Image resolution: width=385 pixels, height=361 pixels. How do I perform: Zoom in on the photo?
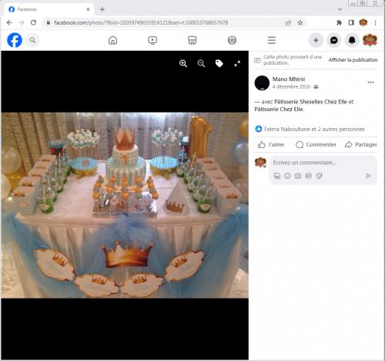point(183,63)
